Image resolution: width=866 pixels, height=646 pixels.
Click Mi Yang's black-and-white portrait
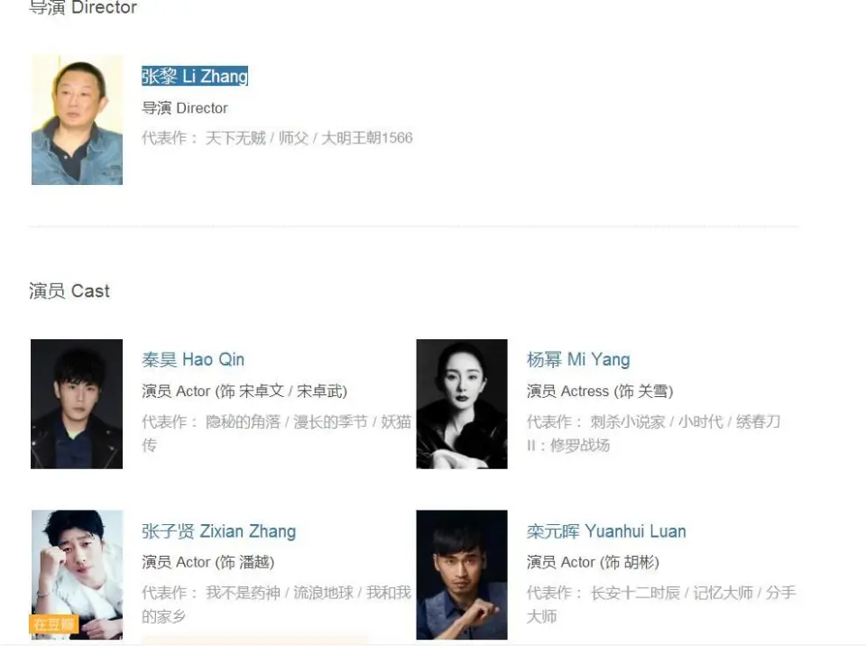(x=462, y=404)
